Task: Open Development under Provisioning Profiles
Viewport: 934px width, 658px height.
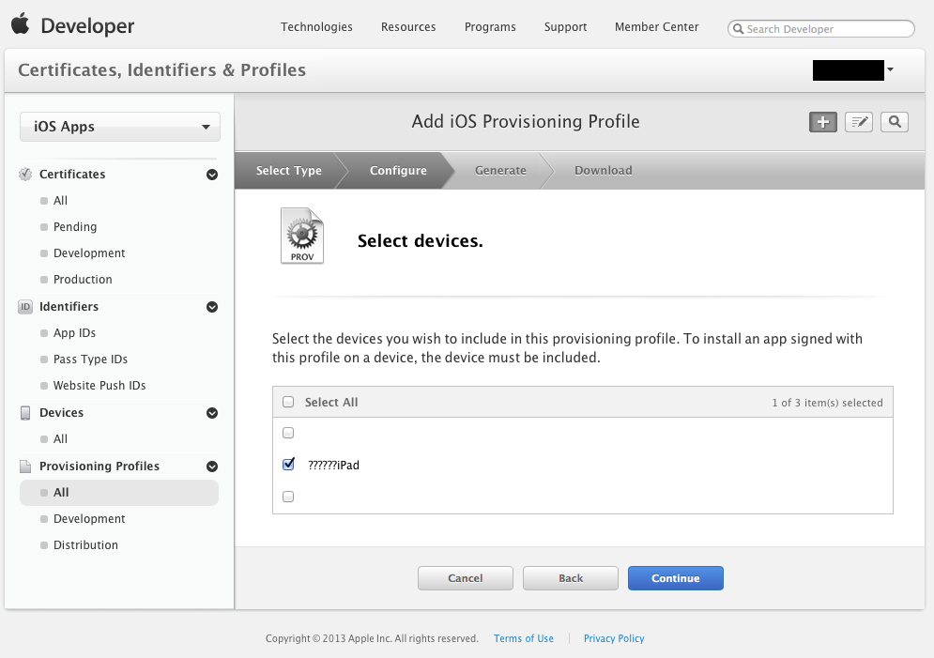Action: click(x=89, y=519)
